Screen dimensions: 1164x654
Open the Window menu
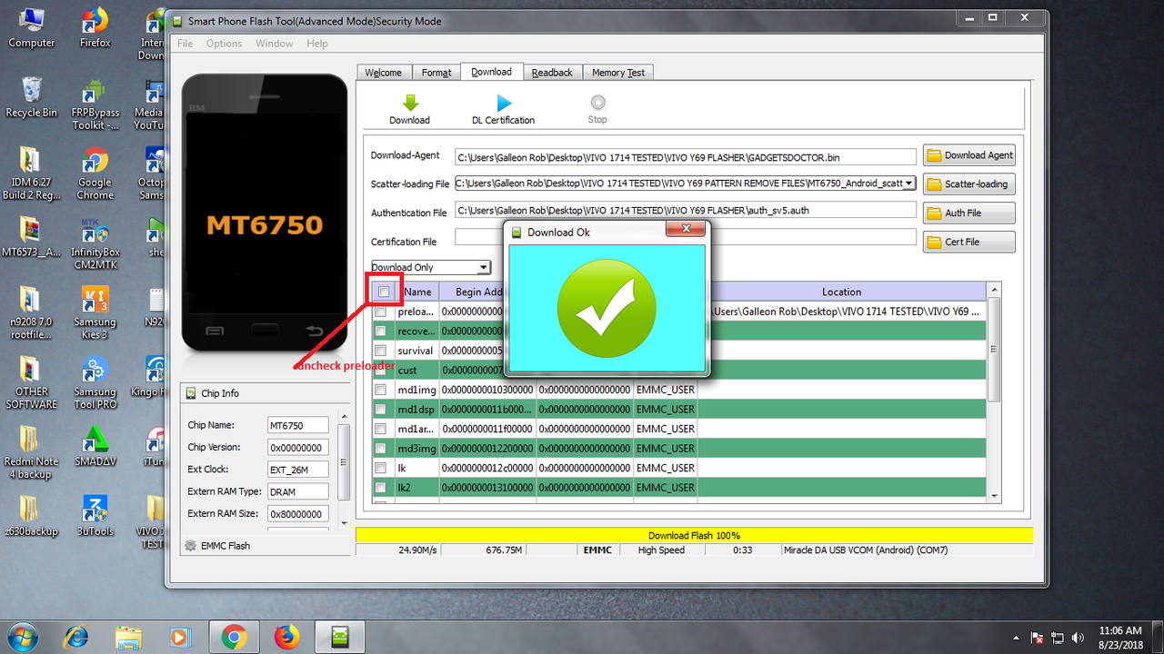point(274,44)
